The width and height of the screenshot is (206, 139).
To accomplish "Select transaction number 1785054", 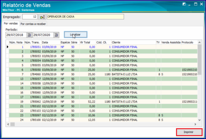I will pos(35,61).
